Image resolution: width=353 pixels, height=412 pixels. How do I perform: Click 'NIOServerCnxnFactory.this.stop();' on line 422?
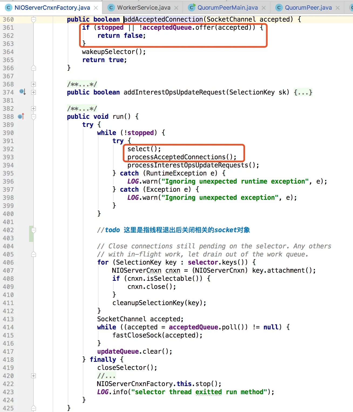pyautogui.click(x=159, y=384)
